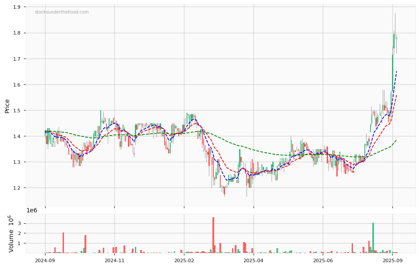Click the volume axis label 2

20,233
